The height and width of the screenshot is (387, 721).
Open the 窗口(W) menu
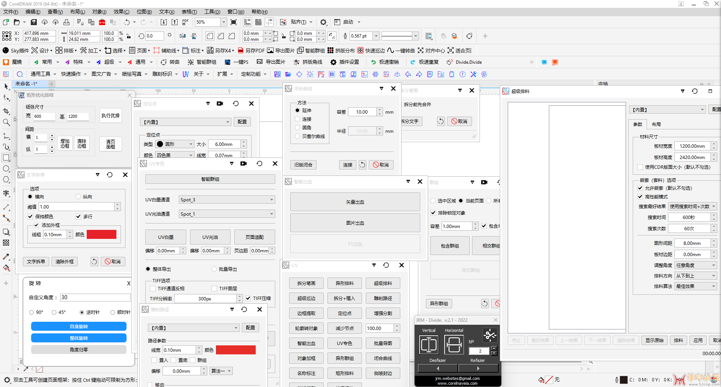[235, 12]
